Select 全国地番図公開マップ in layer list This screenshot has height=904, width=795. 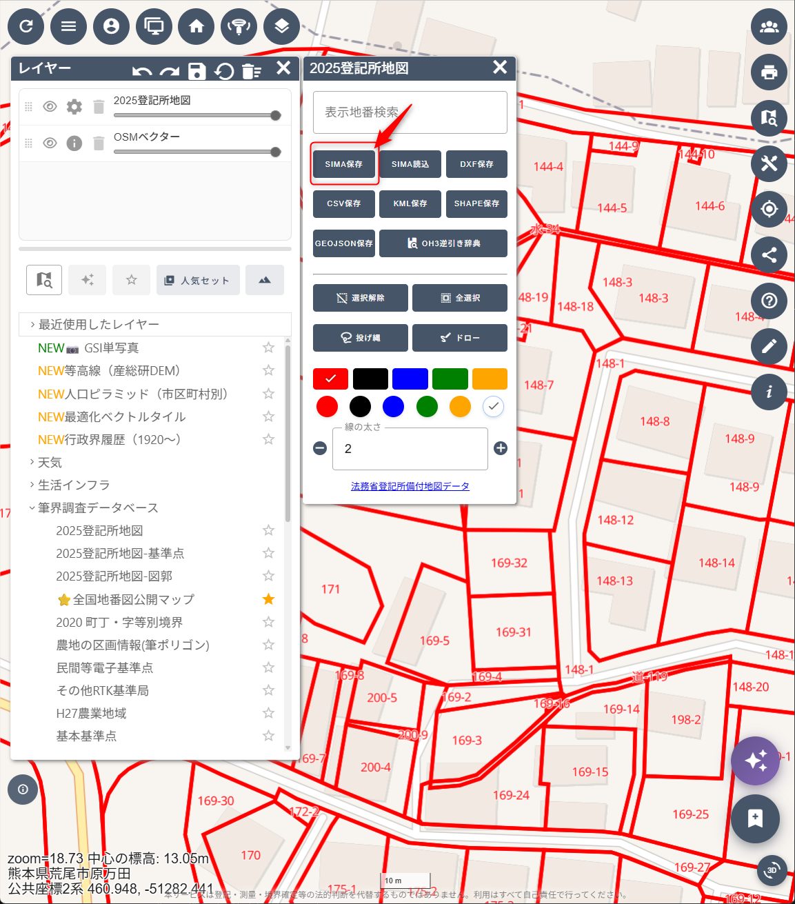point(133,599)
